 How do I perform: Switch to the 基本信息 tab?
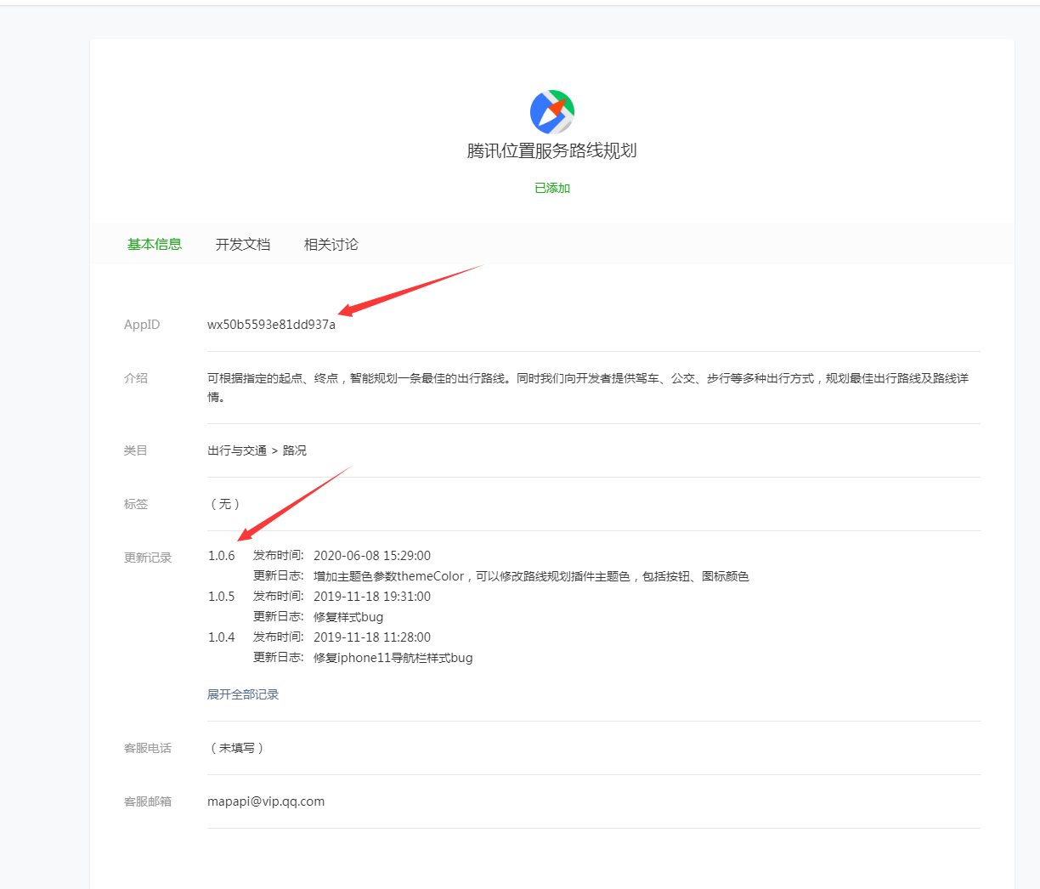(x=155, y=244)
